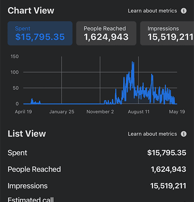Click the List View heading
Image resolution: width=194 pixels, height=202 pixels.
27,134
